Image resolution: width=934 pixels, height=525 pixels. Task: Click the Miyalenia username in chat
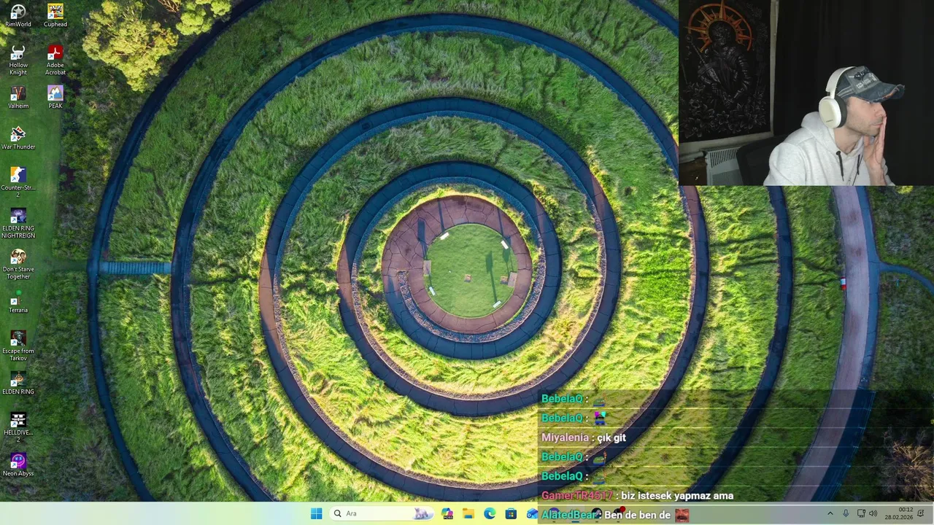click(565, 437)
